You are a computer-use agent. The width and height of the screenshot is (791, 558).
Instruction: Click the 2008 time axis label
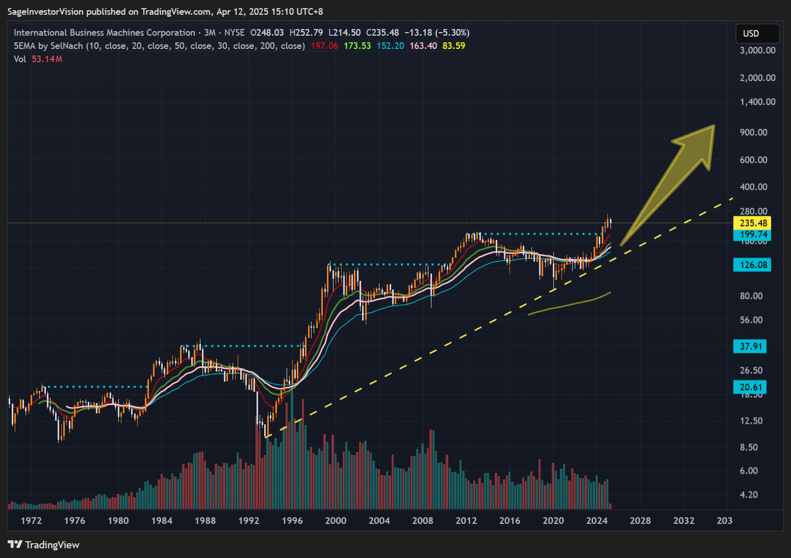(x=423, y=521)
